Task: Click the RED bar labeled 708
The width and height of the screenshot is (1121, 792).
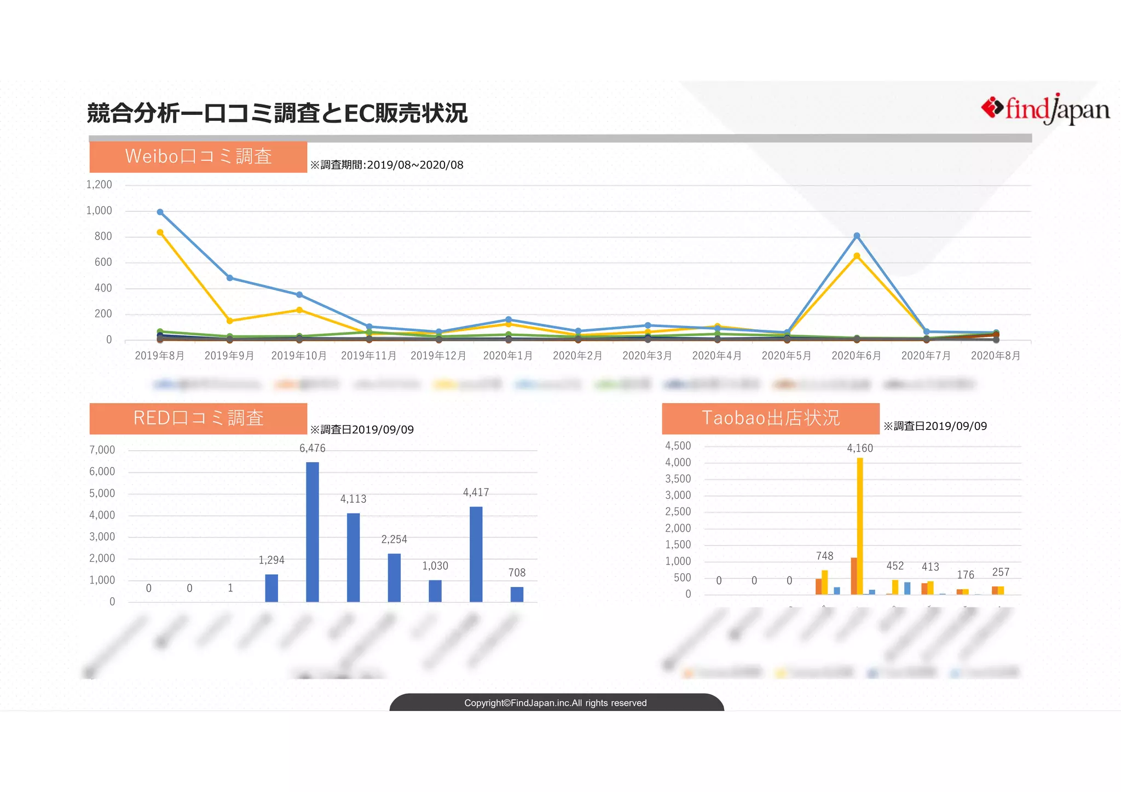Action: [517, 595]
